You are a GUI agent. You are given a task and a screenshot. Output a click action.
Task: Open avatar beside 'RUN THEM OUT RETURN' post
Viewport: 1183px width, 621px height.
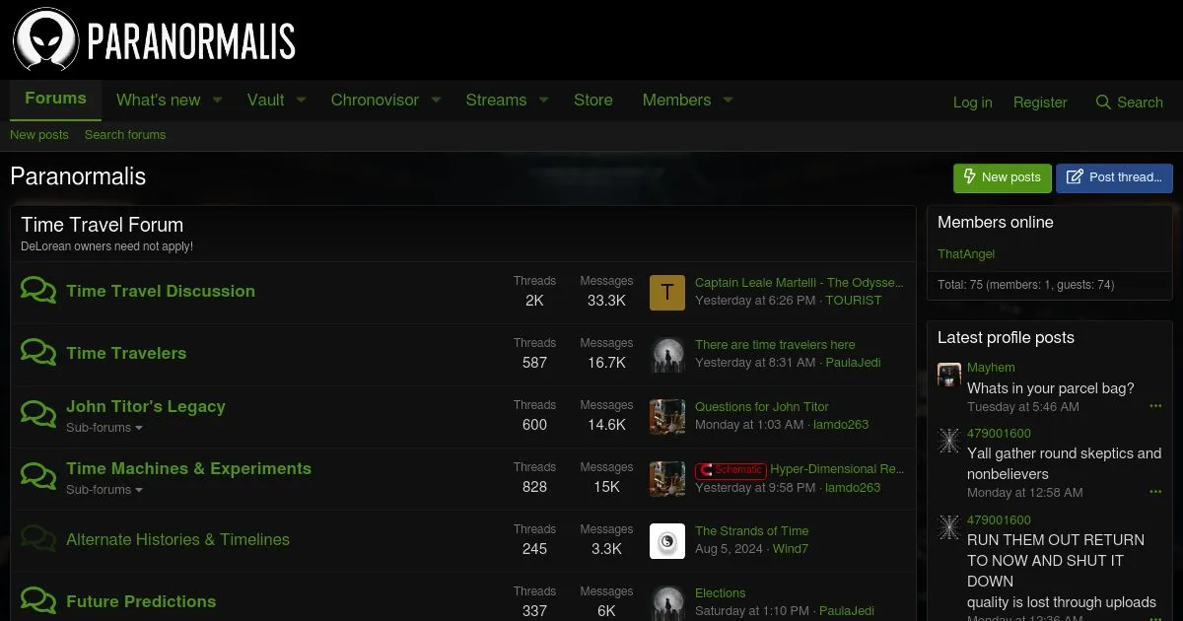click(949, 526)
